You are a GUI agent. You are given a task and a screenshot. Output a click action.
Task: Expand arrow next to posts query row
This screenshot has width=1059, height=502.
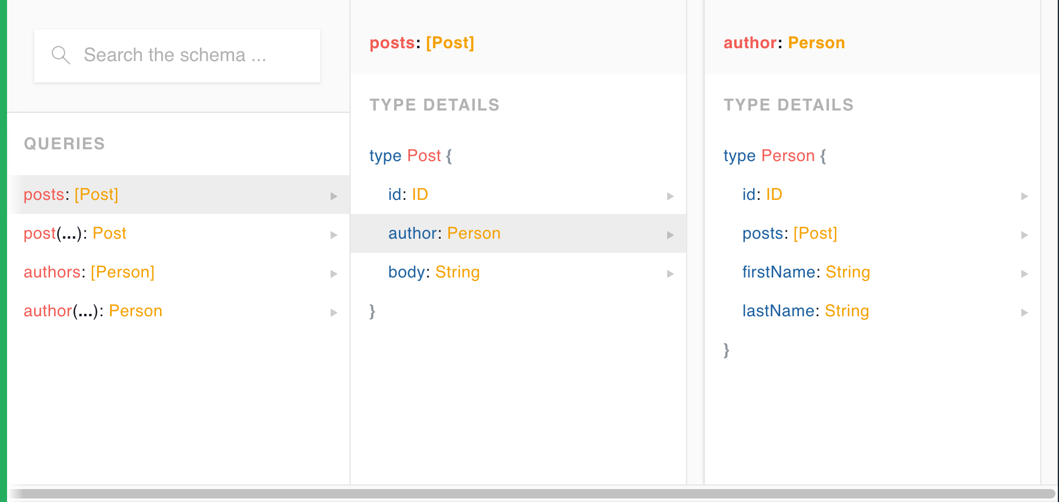(x=334, y=196)
